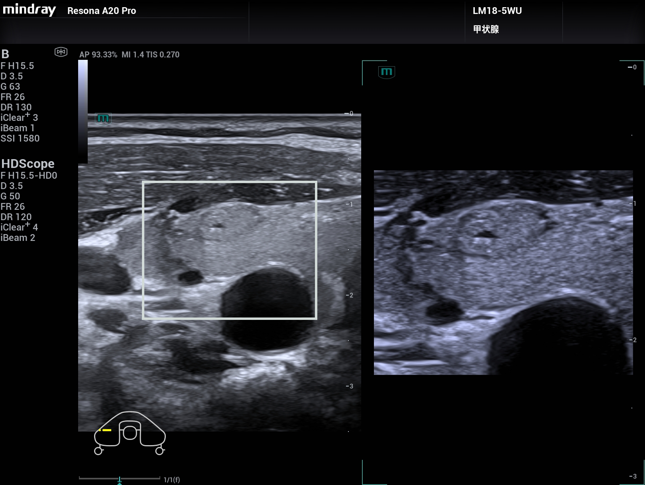Click the 'B' mode heading
Viewport: 645px width, 485px height.
(x=5, y=54)
